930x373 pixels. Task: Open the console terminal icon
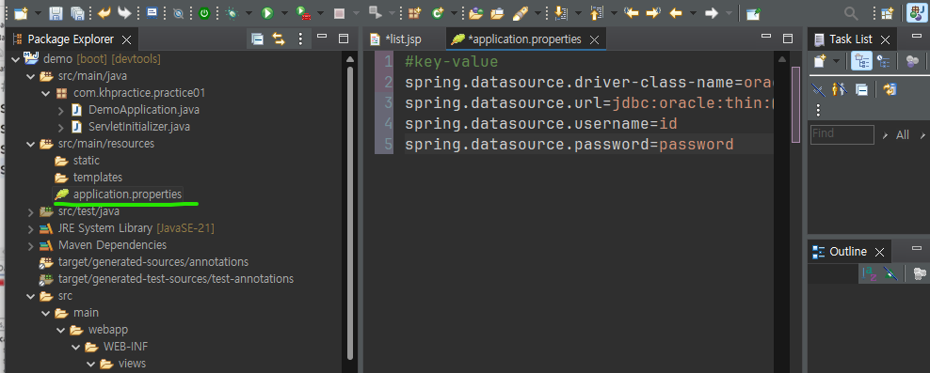152,13
